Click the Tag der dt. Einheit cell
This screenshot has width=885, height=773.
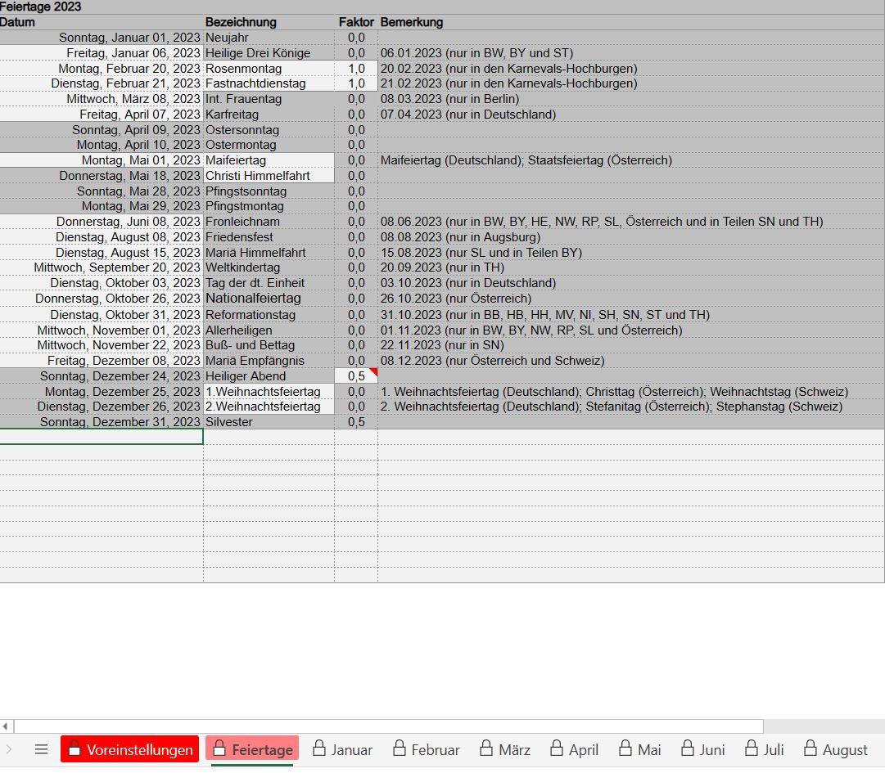(269, 282)
